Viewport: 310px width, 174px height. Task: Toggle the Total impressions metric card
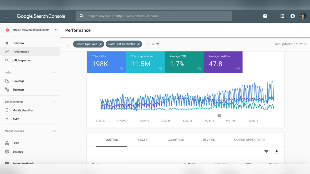click(x=145, y=62)
